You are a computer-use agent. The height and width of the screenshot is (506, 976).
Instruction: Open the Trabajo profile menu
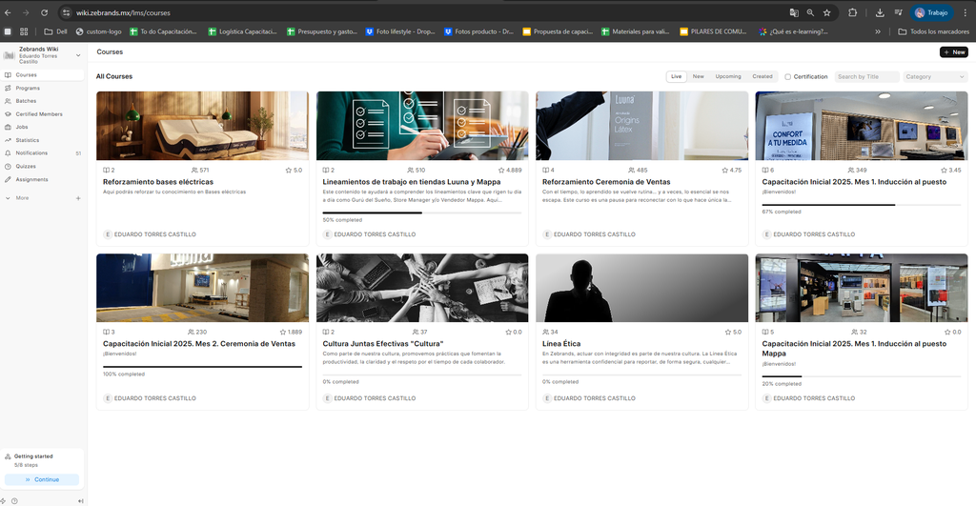point(932,12)
